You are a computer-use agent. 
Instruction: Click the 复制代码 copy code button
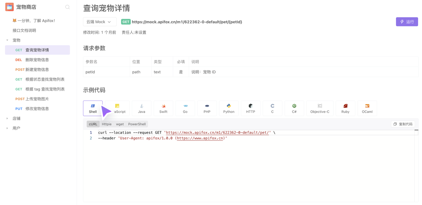[403, 124]
